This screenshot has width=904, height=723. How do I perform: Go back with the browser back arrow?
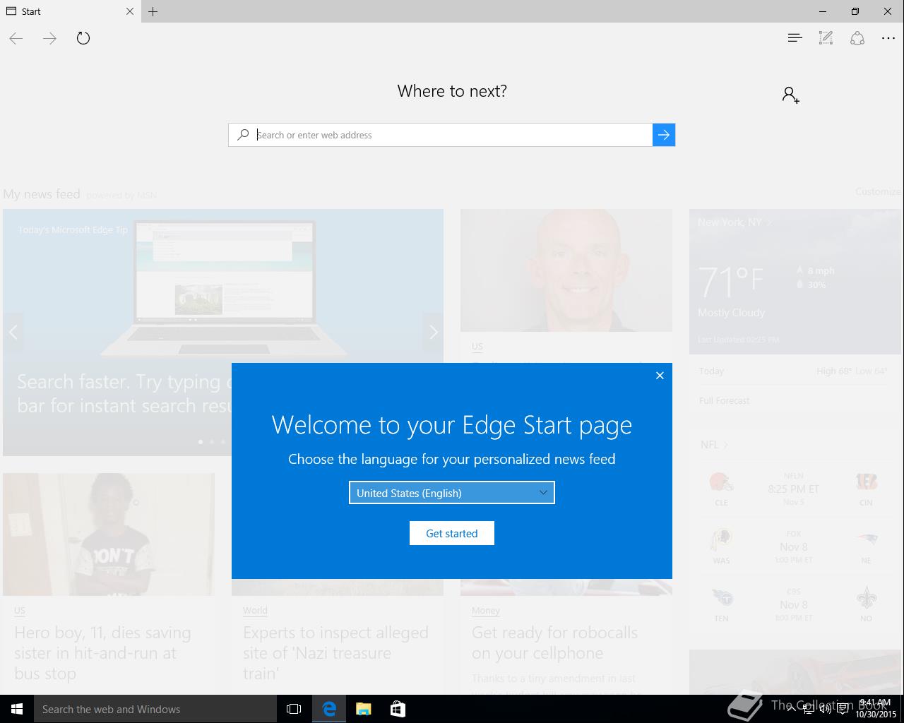tap(16, 38)
